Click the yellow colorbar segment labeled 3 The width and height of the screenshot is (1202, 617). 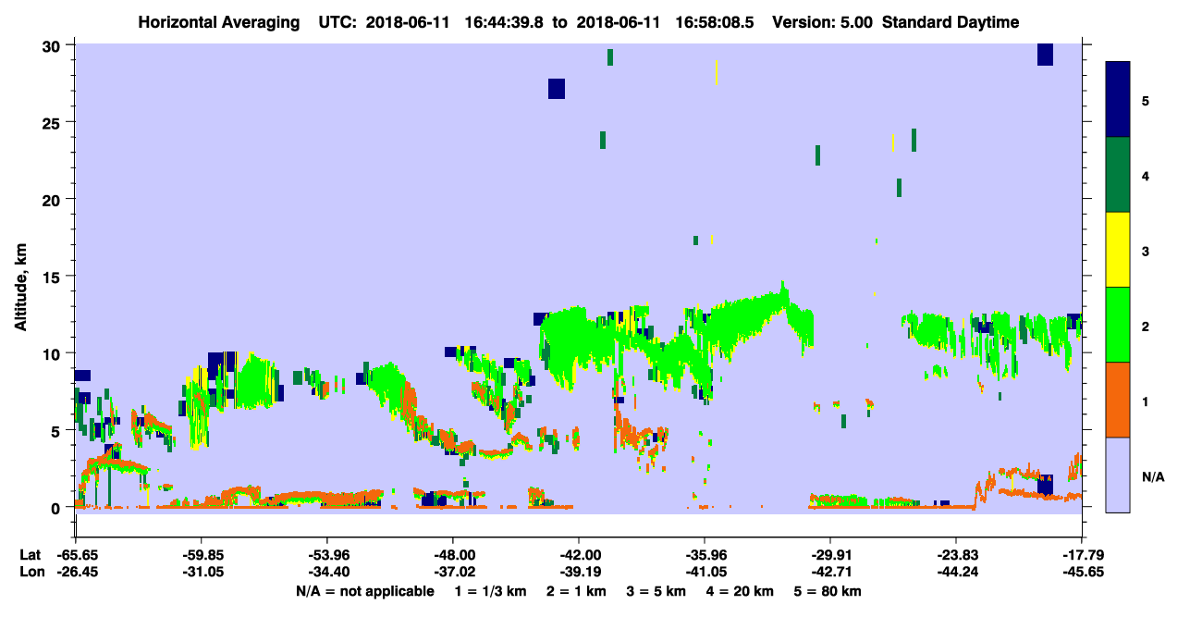[x=1118, y=250]
